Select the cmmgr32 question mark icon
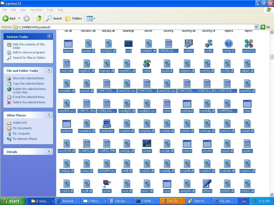 tap(229, 44)
